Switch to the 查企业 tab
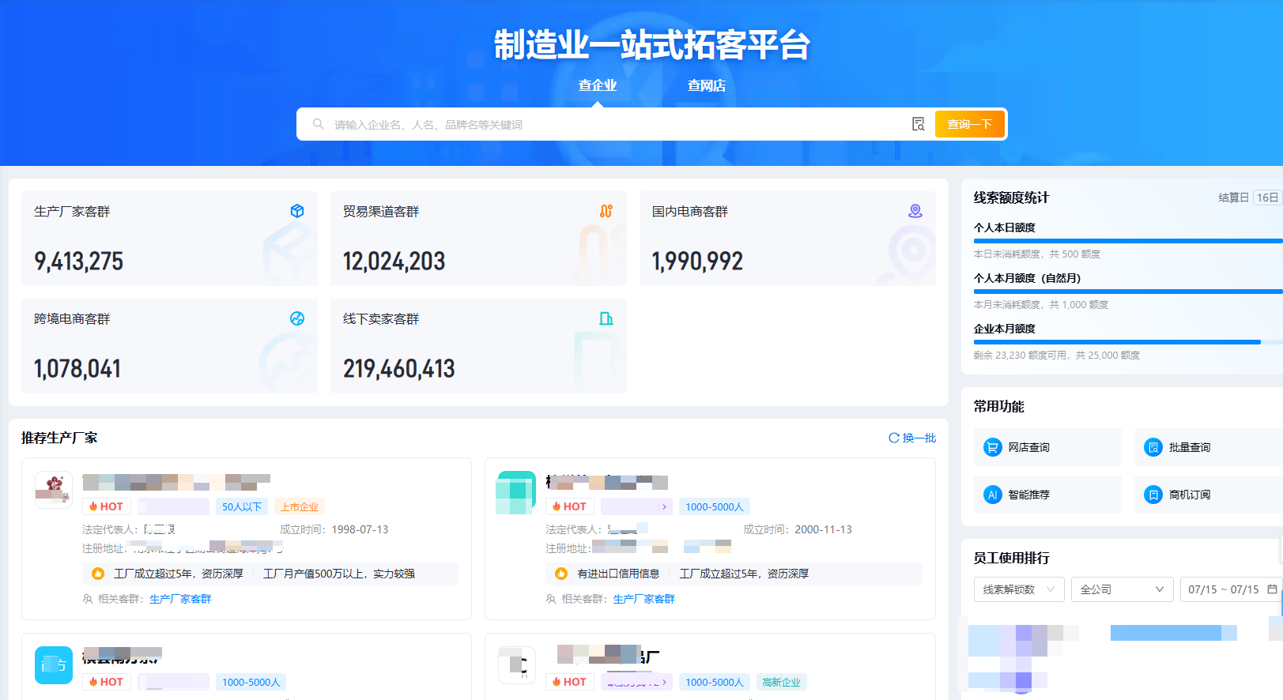This screenshot has width=1283, height=700. click(597, 85)
